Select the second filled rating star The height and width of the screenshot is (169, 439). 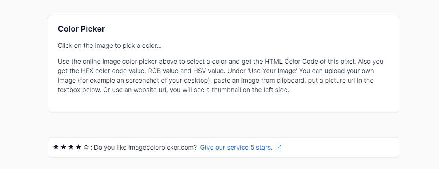(64, 147)
